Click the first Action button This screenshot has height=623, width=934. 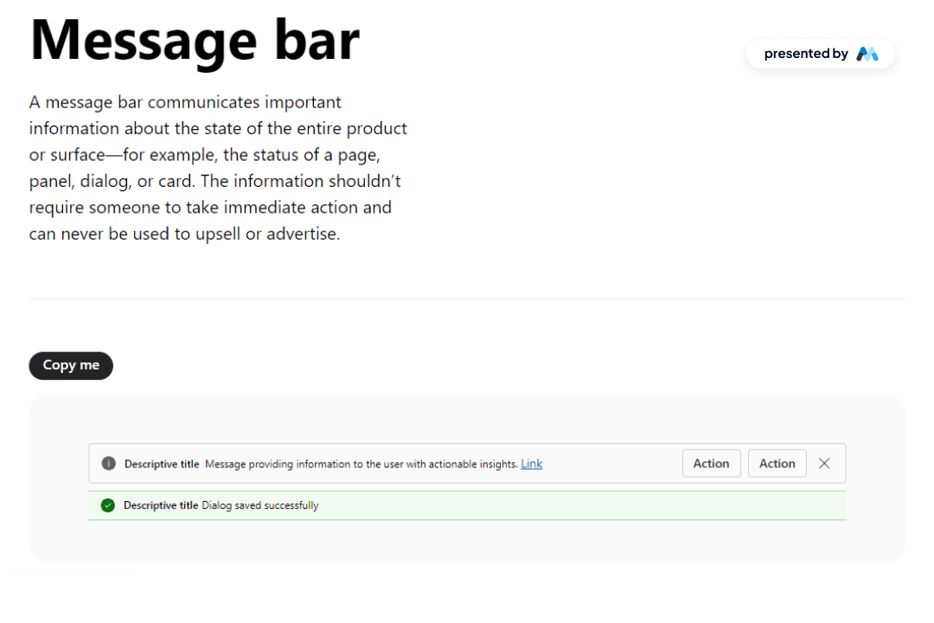[x=711, y=463]
